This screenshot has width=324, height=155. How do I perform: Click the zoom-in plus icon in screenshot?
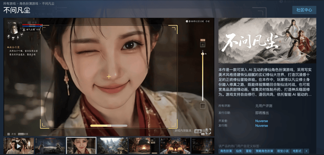202,45
